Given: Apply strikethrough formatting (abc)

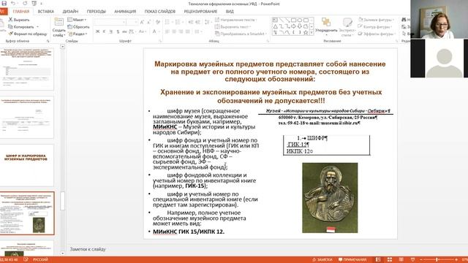Looking at the screenshot, I should (x=124, y=31).
